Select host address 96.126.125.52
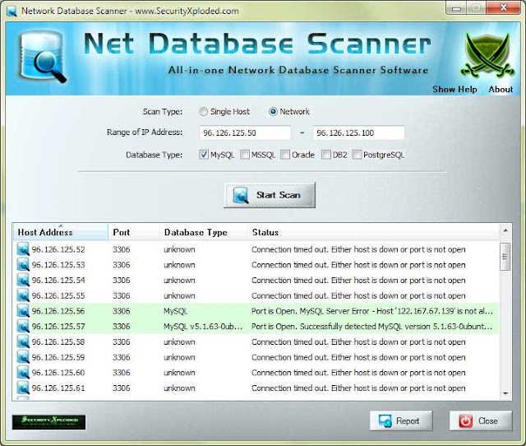 58,249
